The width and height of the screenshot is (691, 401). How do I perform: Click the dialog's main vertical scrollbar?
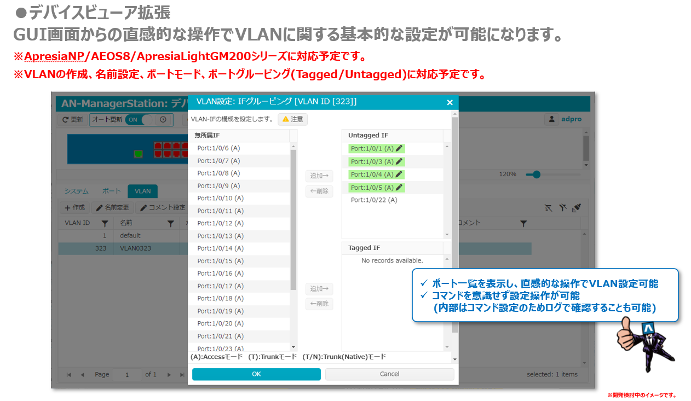(x=454, y=224)
